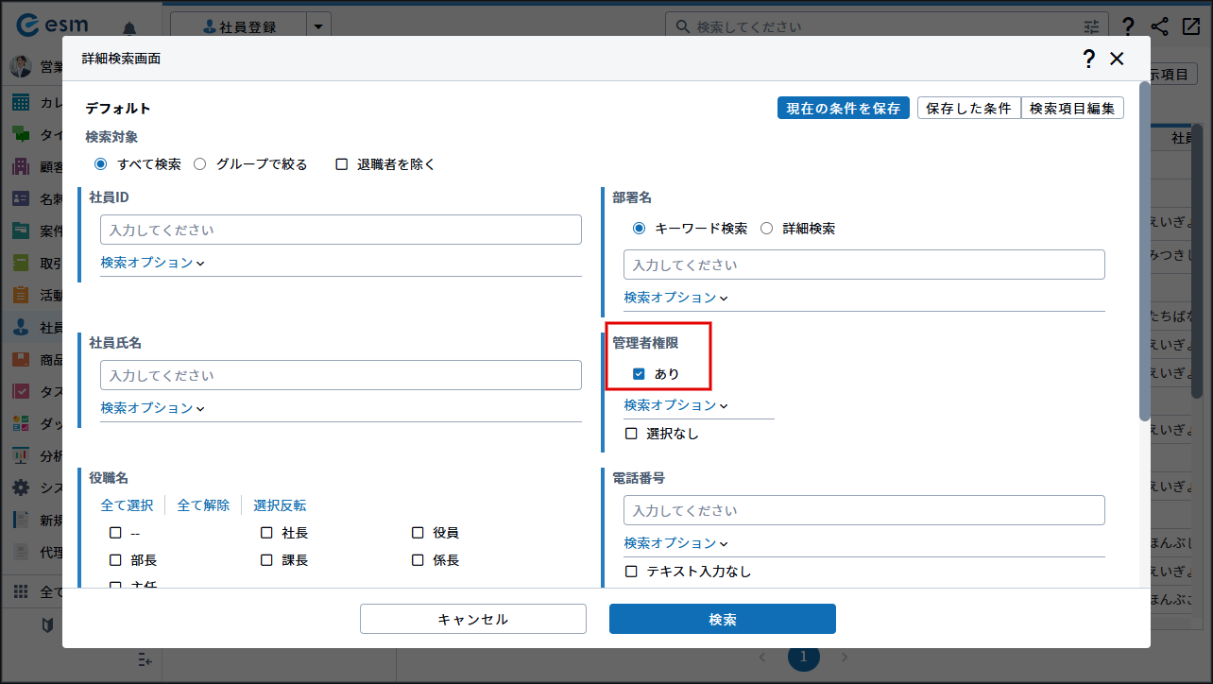Open the 検索項目編集 tab
Viewport: 1213px width, 684px height.
(x=1072, y=109)
